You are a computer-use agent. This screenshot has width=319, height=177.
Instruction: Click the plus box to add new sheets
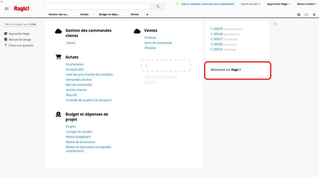tap(166, 65)
